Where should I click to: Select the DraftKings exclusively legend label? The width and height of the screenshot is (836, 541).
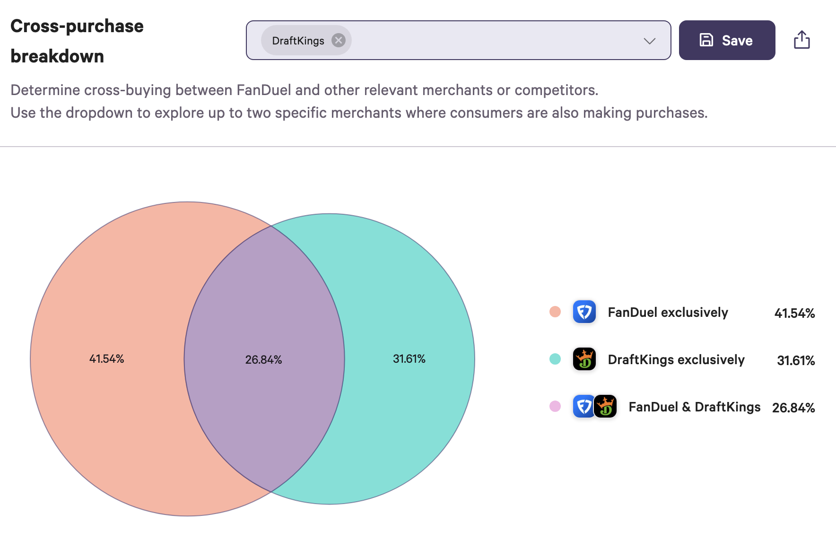coord(676,360)
